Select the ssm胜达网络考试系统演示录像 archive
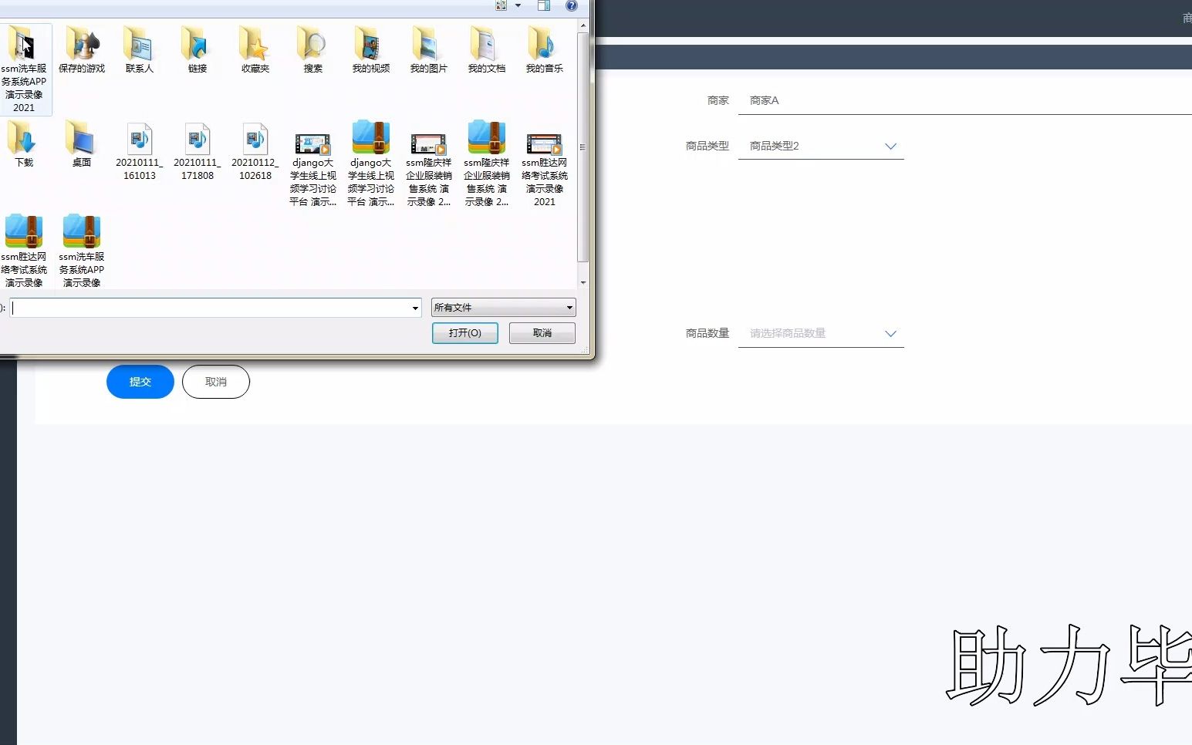1192x745 pixels. 25,235
